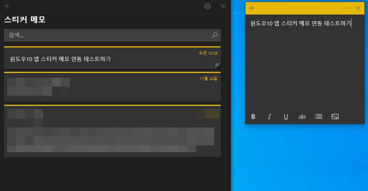368x191 pixels.
Task: Click the folded corner on first note card
Action: tap(218, 65)
